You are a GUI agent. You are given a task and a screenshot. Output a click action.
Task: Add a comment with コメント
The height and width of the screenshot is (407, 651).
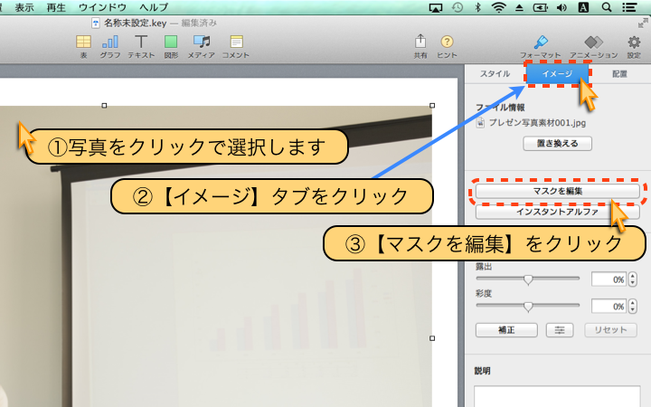236,46
